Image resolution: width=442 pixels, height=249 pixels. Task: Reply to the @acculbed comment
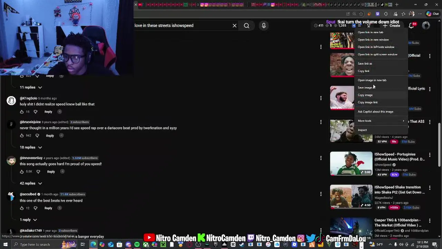pyautogui.click(x=48, y=208)
